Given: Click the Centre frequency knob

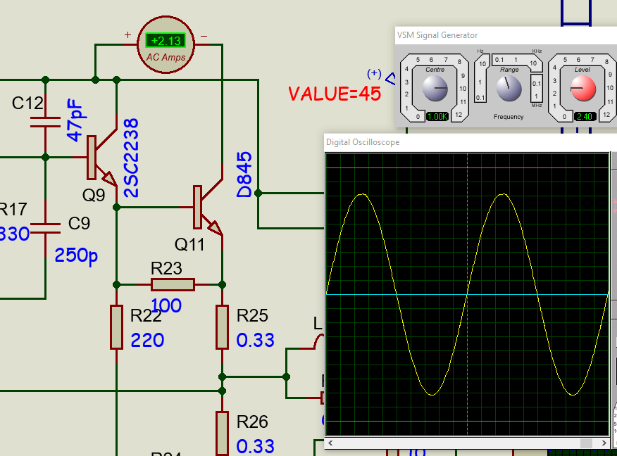Looking at the screenshot, I should [435, 87].
